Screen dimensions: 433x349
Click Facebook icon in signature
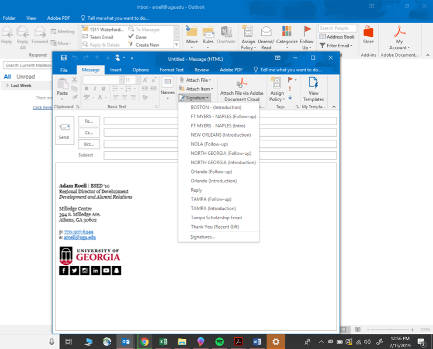click(64, 271)
